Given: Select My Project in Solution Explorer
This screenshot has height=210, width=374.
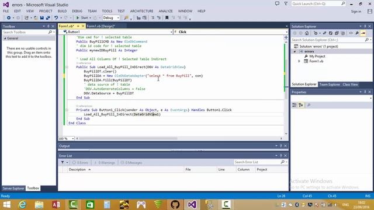Looking at the screenshot, I should 317,57.
